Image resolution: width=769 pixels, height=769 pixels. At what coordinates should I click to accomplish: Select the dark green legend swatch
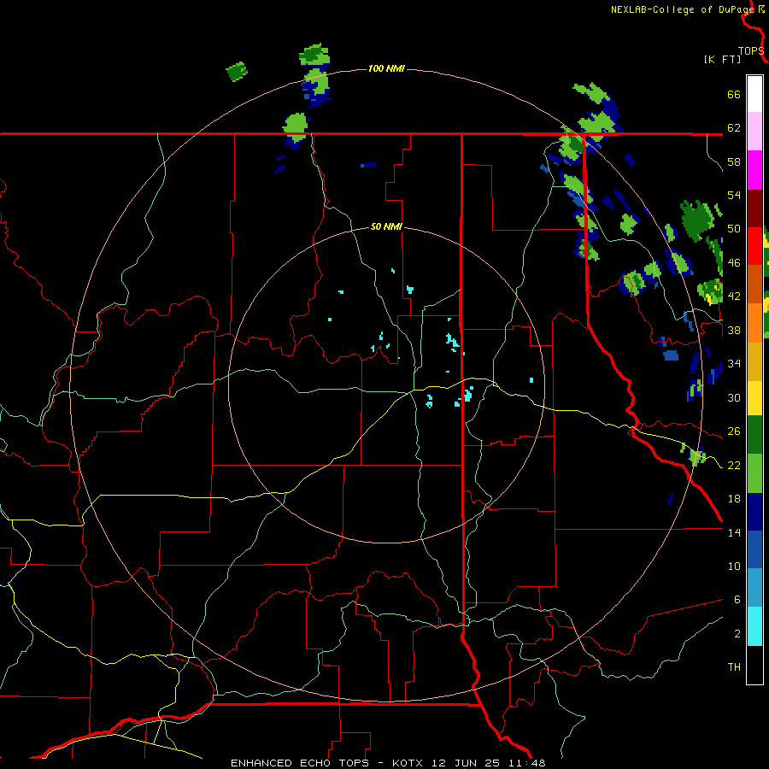(754, 435)
